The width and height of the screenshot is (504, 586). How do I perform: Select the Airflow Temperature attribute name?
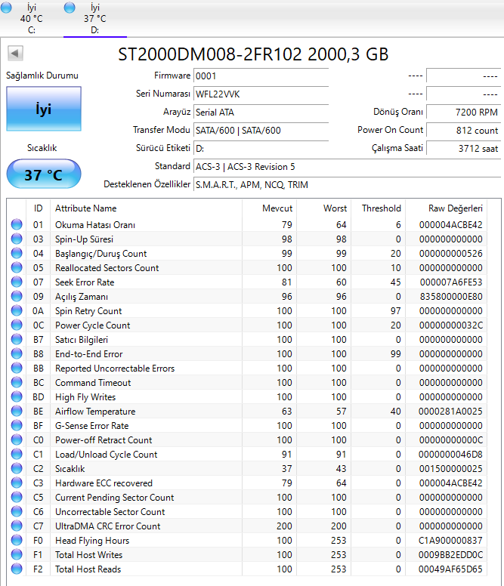click(x=95, y=411)
